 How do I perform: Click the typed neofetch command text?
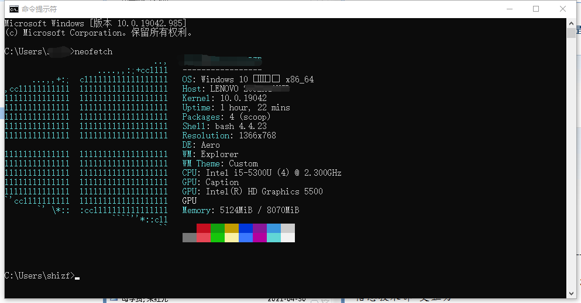(x=94, y=51)
